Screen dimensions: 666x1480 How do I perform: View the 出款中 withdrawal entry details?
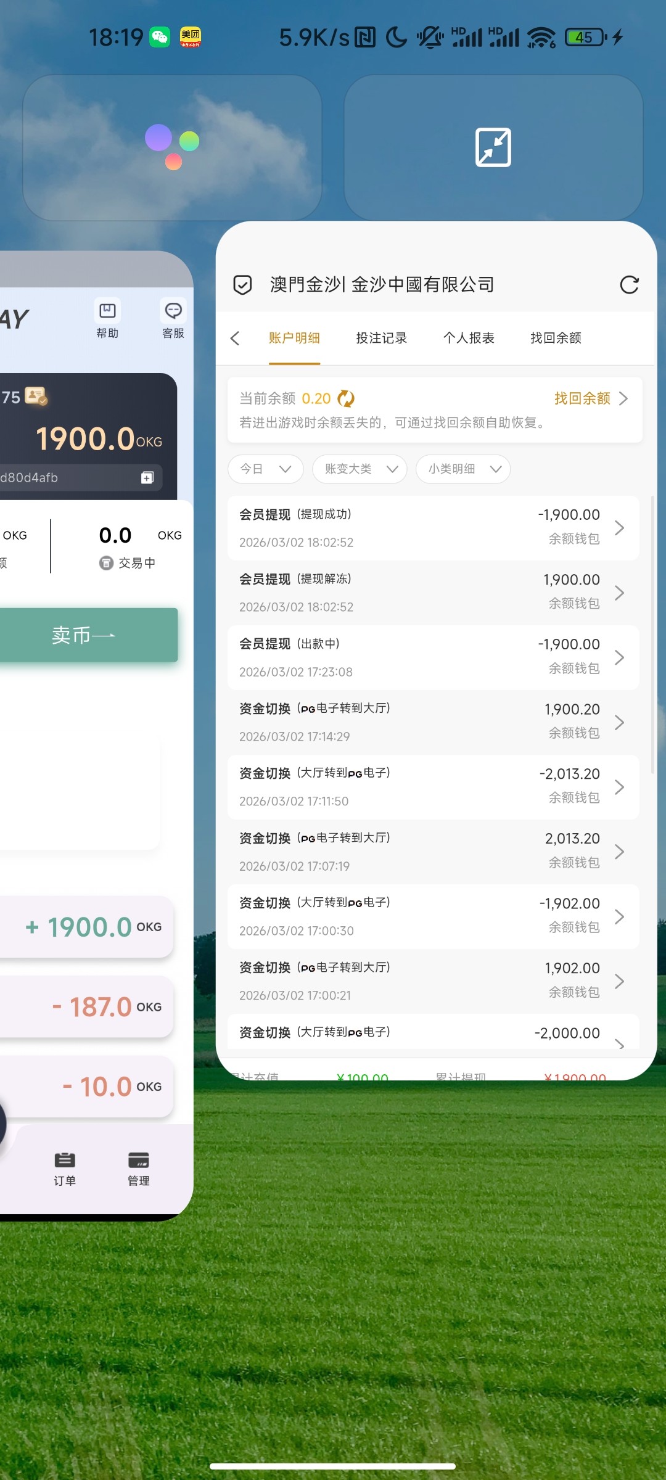click(x=433, y=657)
